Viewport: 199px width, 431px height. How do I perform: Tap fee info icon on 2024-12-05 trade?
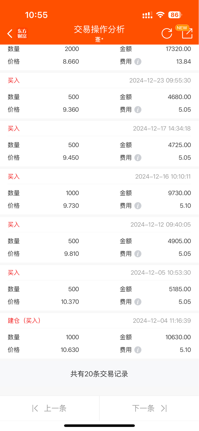click(x=138, y=302)
